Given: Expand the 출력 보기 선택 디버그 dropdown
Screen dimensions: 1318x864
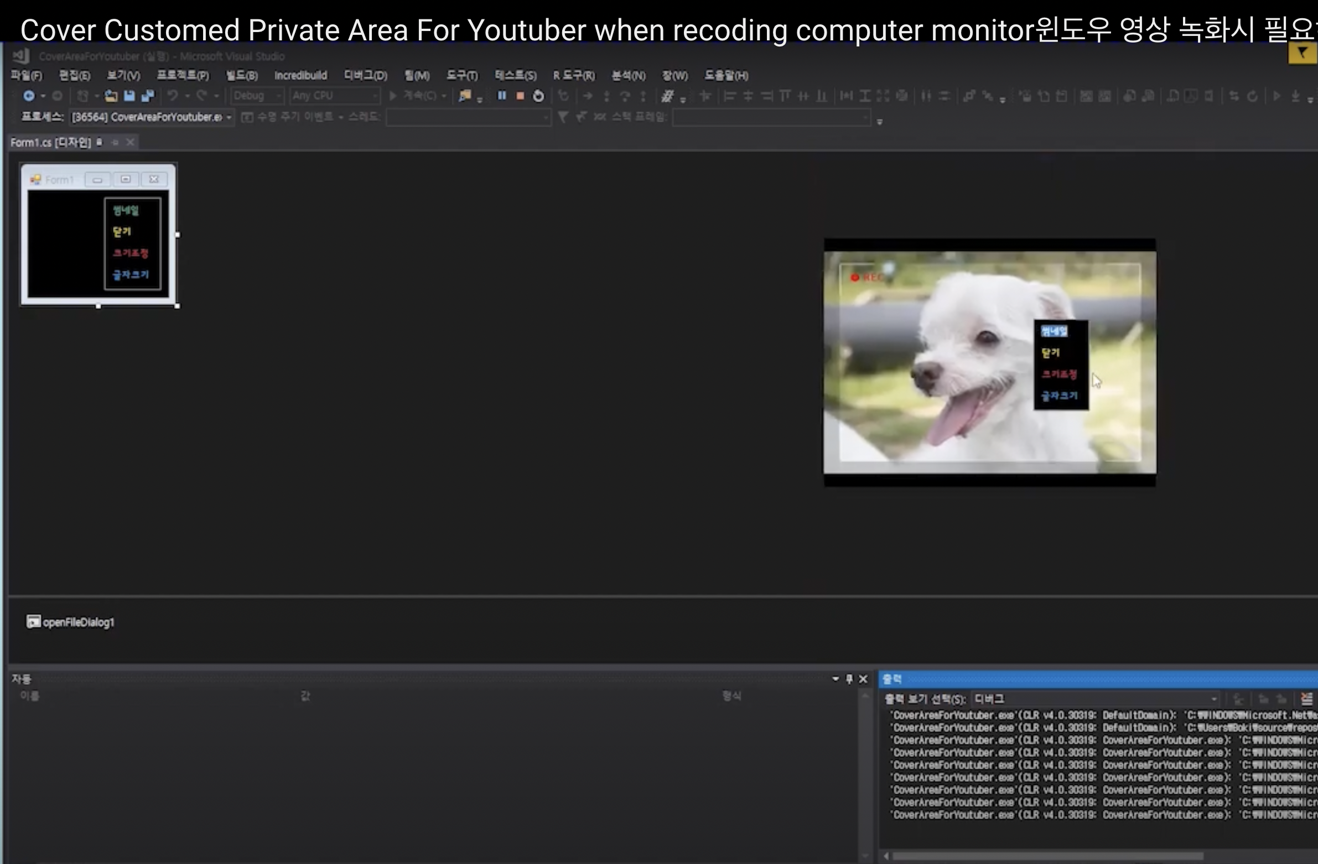Looking at the screenshot, I should [1213, 699].
